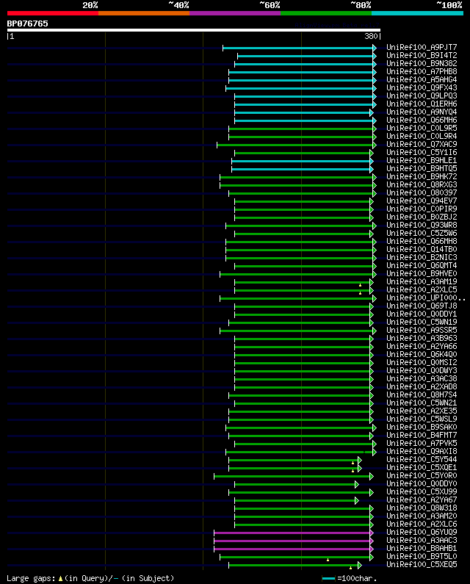Screen dimensions: 470x584
Task: Click the white query sequence bar
Action: [x=194, y=30]
